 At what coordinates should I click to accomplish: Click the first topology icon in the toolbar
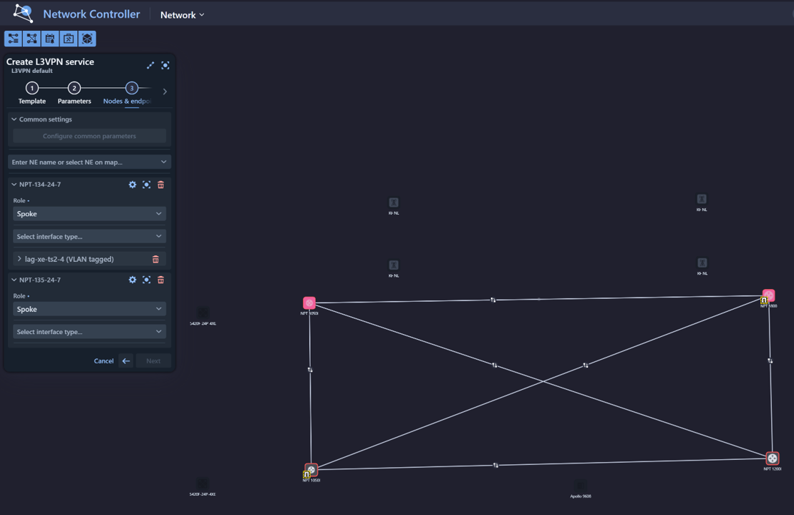13,39
